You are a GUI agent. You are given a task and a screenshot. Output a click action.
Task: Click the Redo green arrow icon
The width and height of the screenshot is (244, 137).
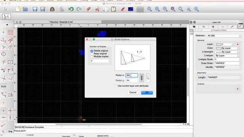(79, 9)
